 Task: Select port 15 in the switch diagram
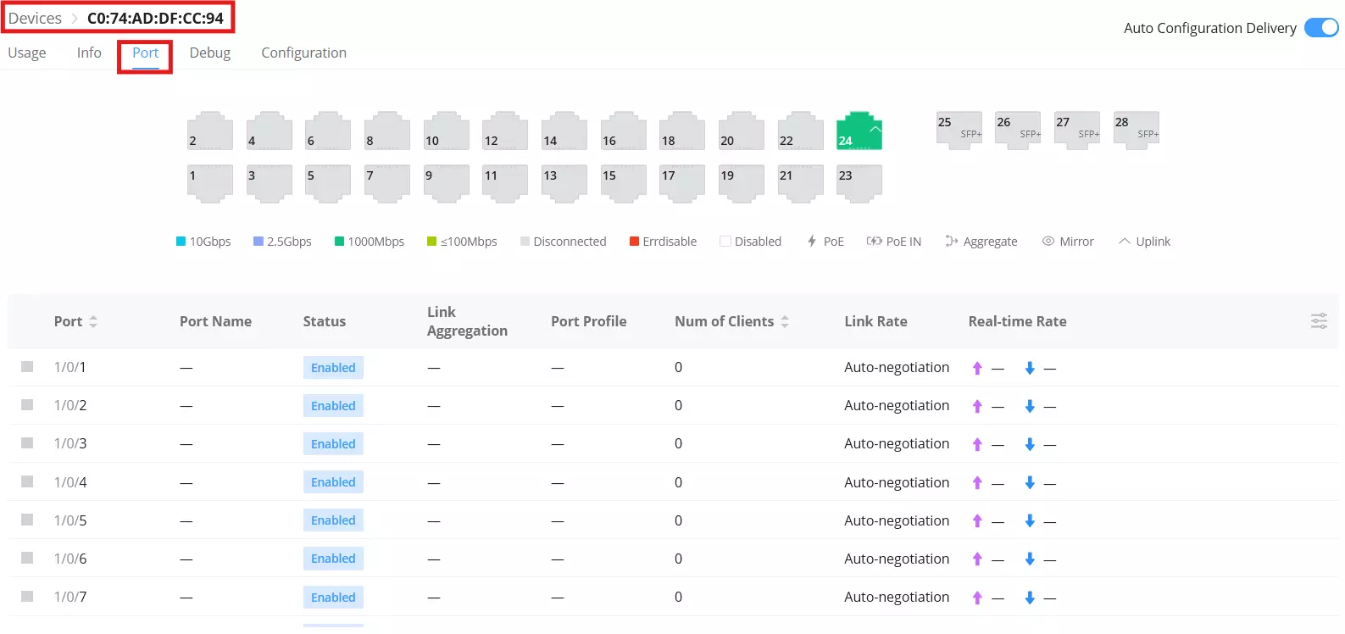click(624, 183)
